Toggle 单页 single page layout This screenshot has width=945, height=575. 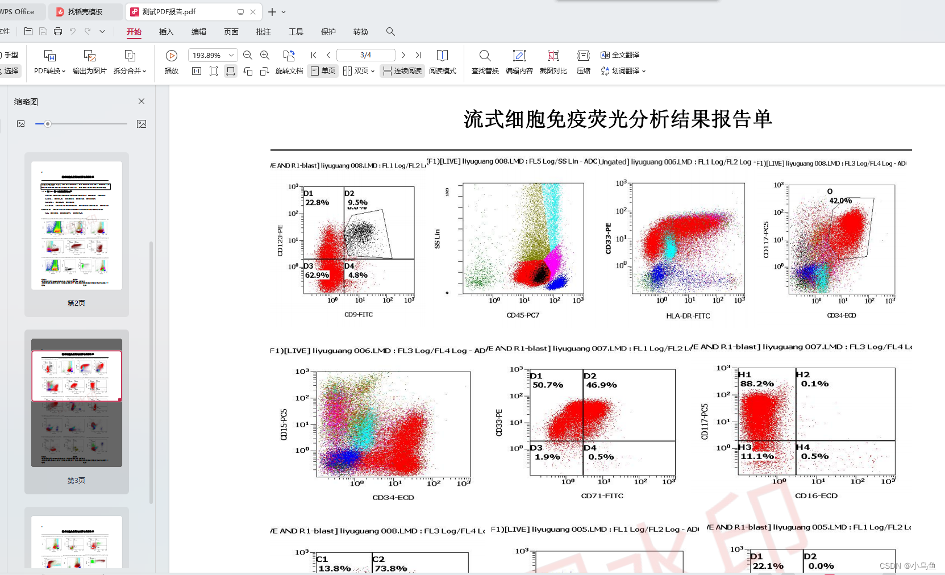(x=323, y=71)
